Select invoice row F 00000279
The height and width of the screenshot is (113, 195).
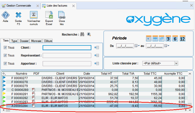tap(95, 86)
